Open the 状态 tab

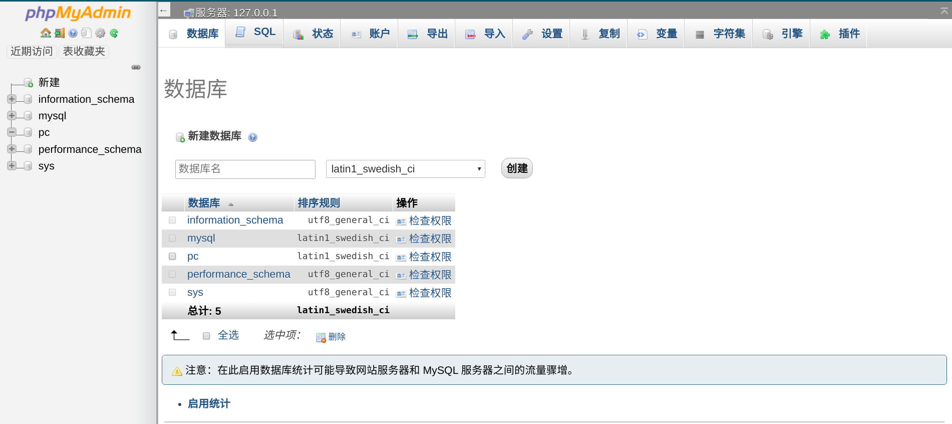[x=312, y=34]
